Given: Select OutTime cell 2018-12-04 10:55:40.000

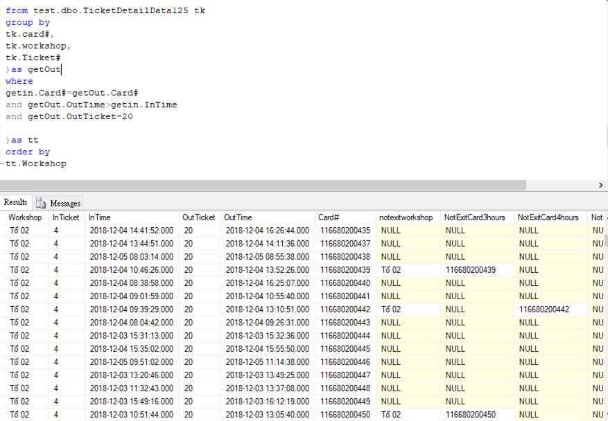Looking at the screenshot, I should (268, 296).
